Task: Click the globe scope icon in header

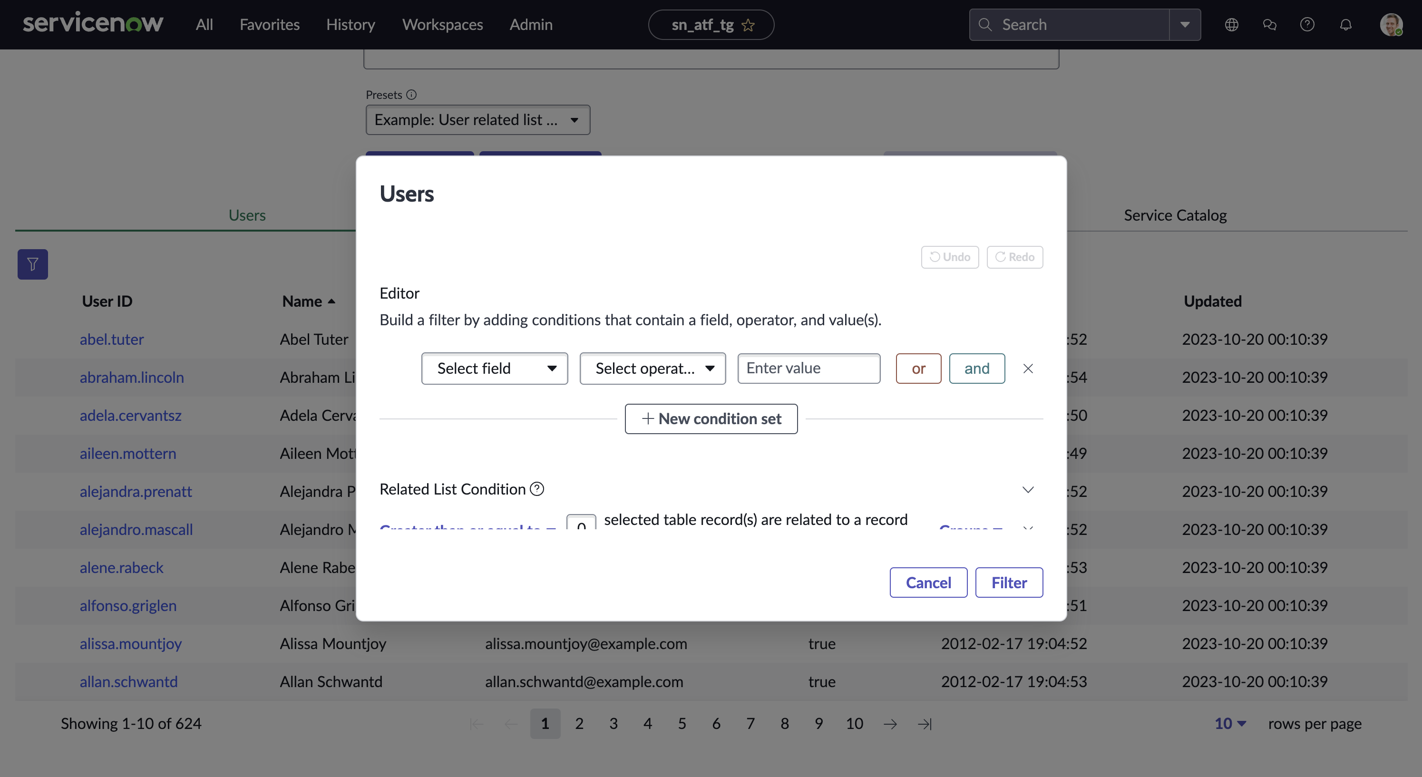Action: pyautogui.click(x=1232, y=25)
